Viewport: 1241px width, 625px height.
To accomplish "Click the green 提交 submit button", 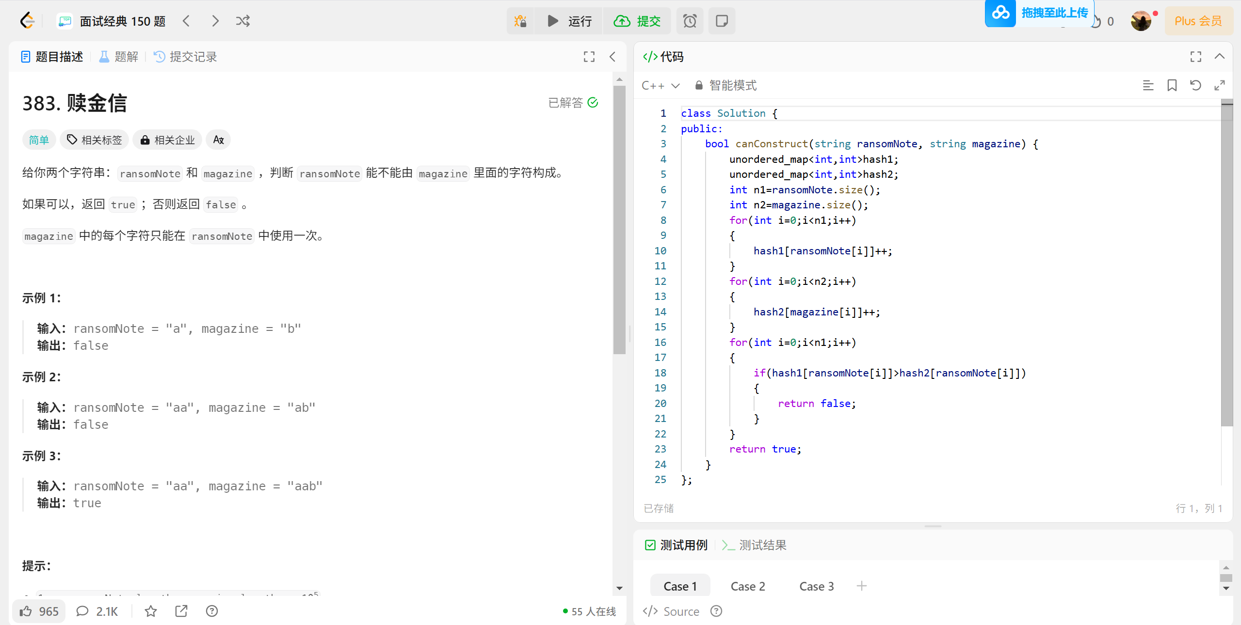I will point(637,21).
